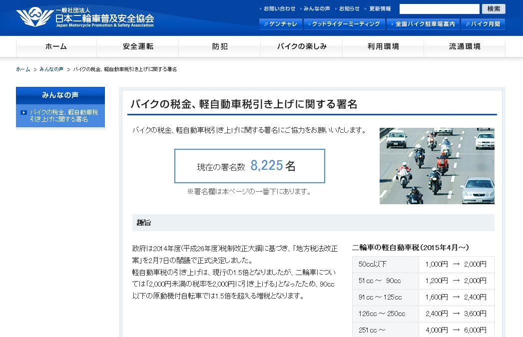Click table cell 91cc～125cc
Screen dimensions: 523x337
coord(386,298)
